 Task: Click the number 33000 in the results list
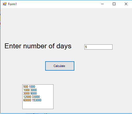coord(36,97)
